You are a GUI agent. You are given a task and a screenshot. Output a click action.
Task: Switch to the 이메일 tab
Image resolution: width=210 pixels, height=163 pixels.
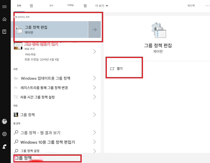point(70,5)
